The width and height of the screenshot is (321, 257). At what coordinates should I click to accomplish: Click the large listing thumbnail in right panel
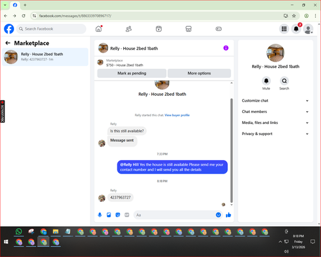275,53
